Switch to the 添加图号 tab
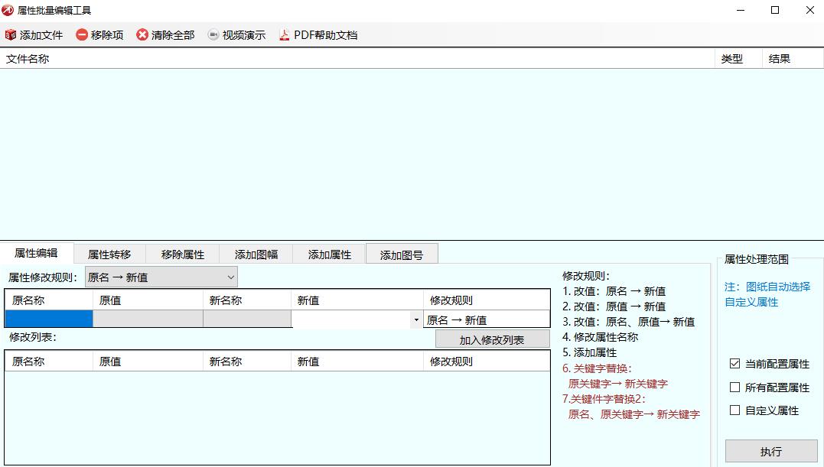 pyautogui.click(x=402, y=255)
